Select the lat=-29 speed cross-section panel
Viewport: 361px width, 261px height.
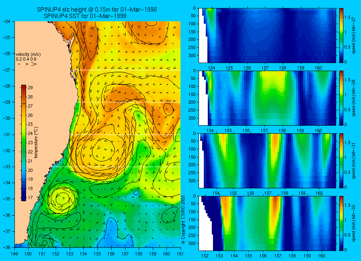267,98
